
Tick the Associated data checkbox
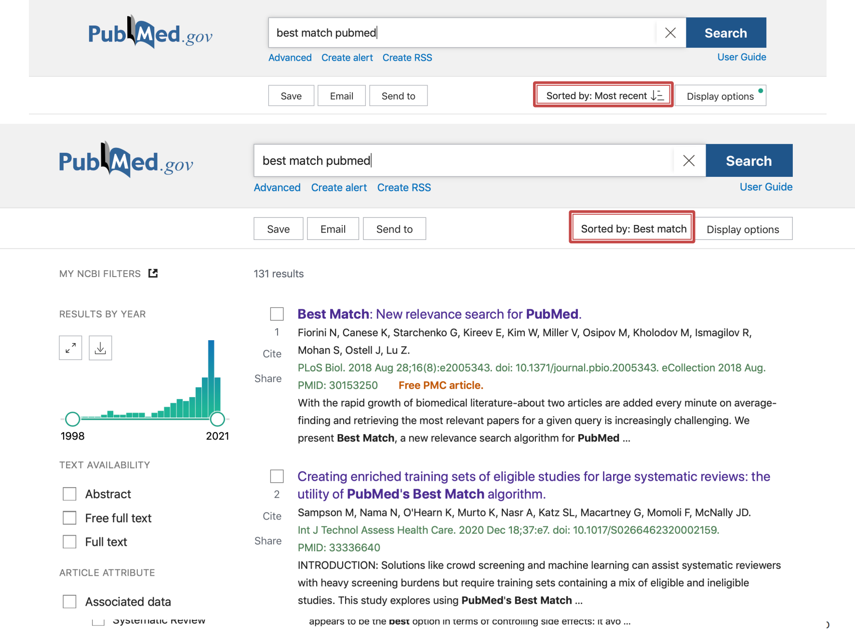(70, 602)
